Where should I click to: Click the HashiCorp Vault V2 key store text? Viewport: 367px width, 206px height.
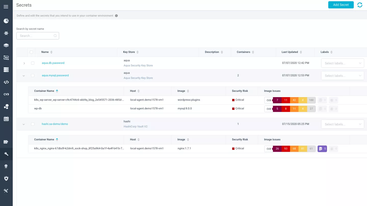136,127
